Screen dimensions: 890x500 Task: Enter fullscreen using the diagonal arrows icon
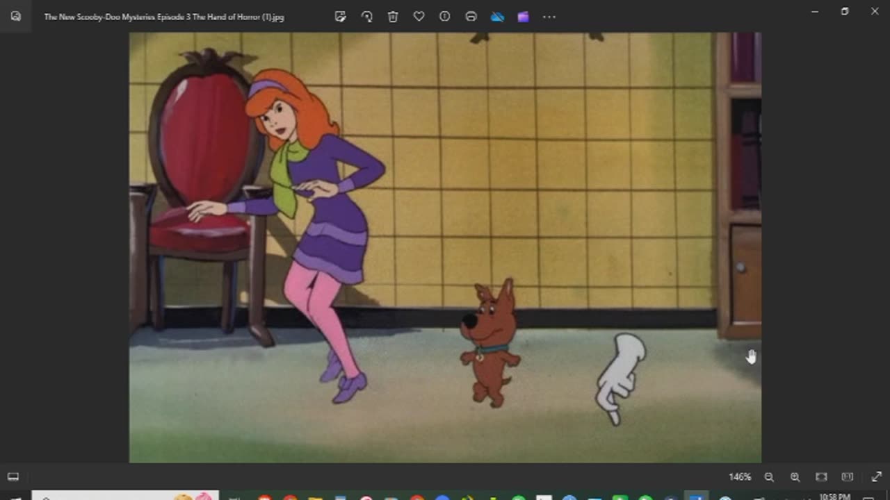point(876,477)
